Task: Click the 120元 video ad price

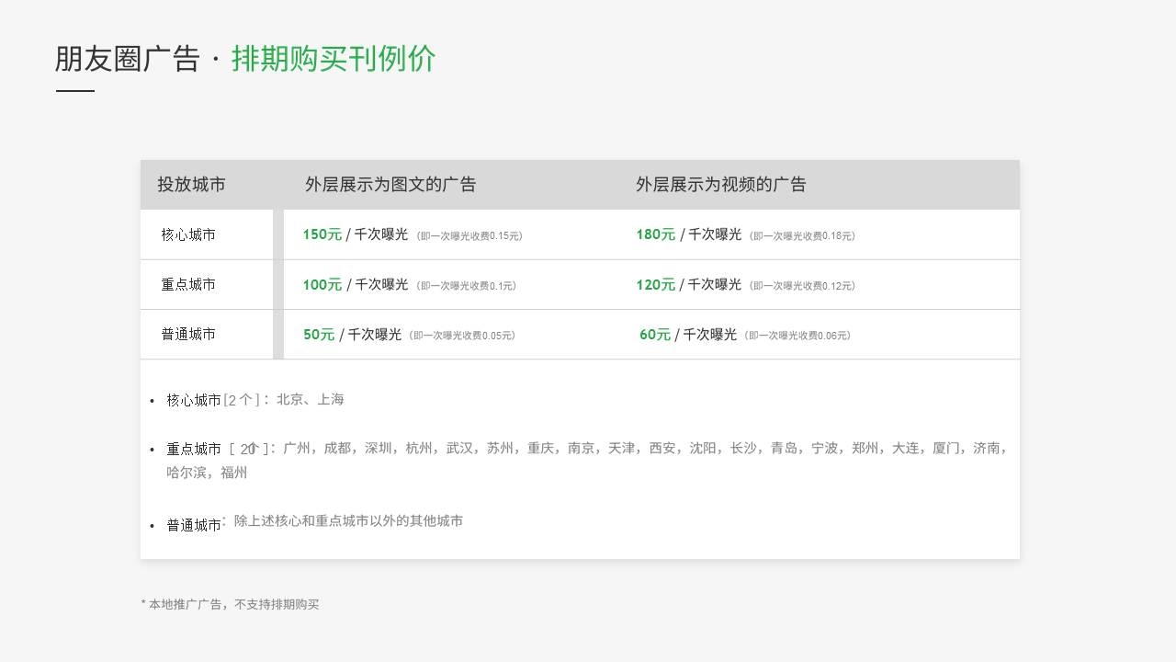Action: point(655,285)
